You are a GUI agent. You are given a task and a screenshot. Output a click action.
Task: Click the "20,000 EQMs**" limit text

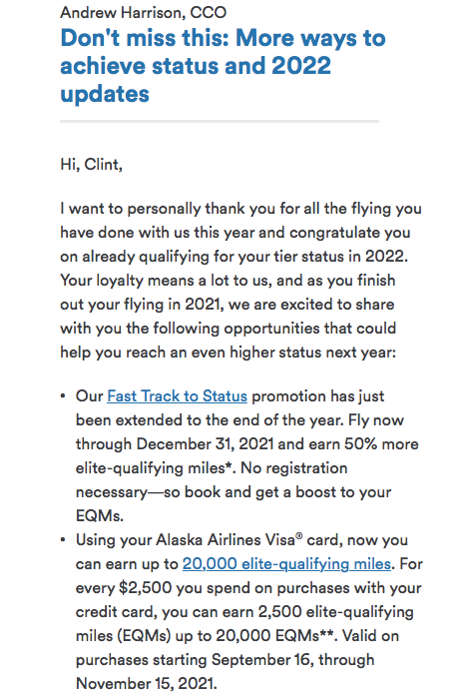tap(272, 636)
